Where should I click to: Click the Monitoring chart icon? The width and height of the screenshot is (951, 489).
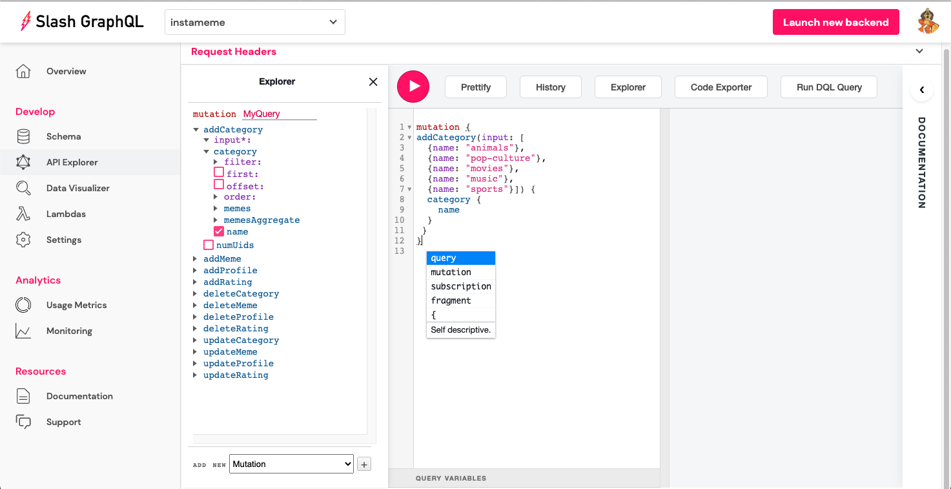[x=23, y=331]
